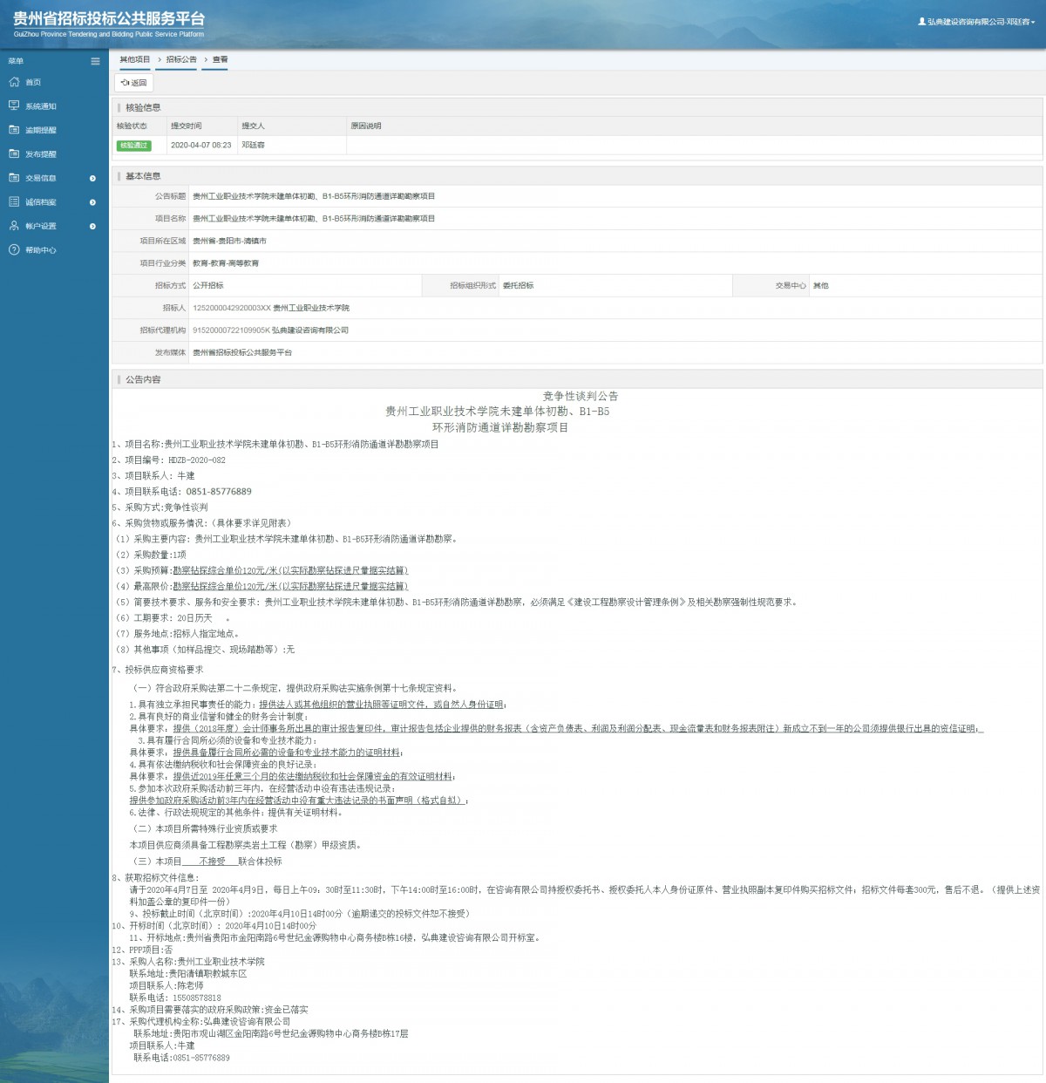Screen dimensions: 1046x1083
Task: Toggle the sidebar with hamburger menu icon
Action: click(95, 61)
